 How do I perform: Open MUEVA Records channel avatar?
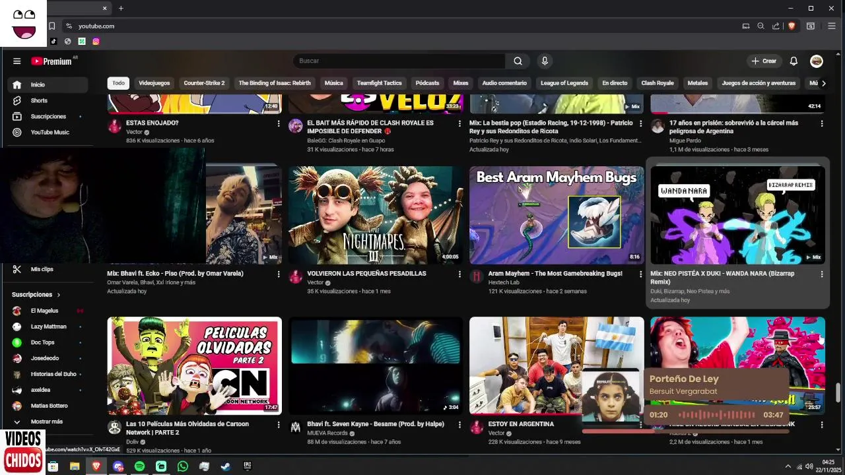(x=296, y=427)
